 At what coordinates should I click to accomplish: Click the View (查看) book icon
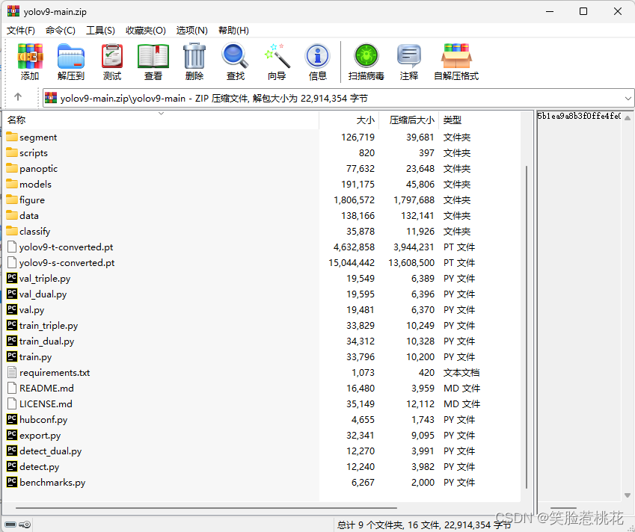click(153, 56)
